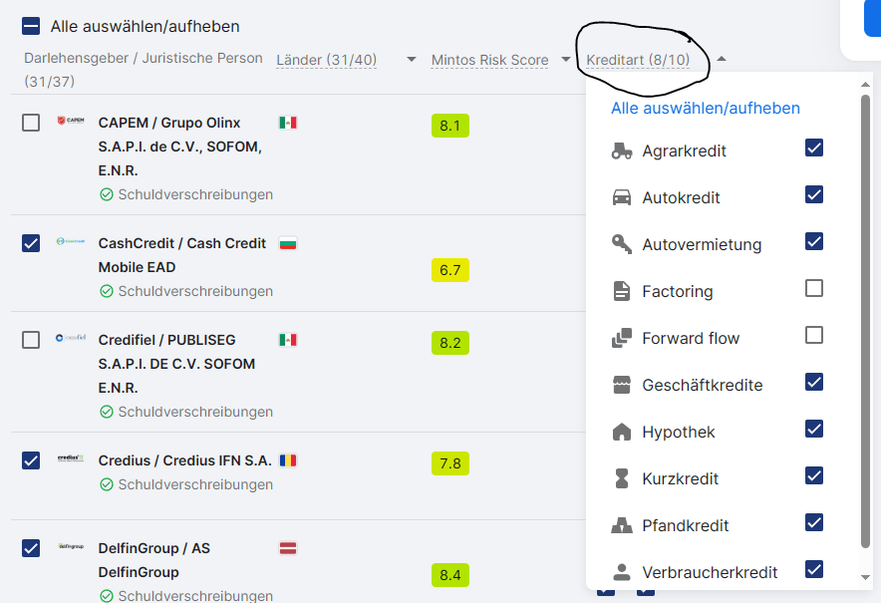Screen dimensions: 881x603
Task: Collapse the Kreditart (8/10) dropdown
Action: [x=722, y=60]
